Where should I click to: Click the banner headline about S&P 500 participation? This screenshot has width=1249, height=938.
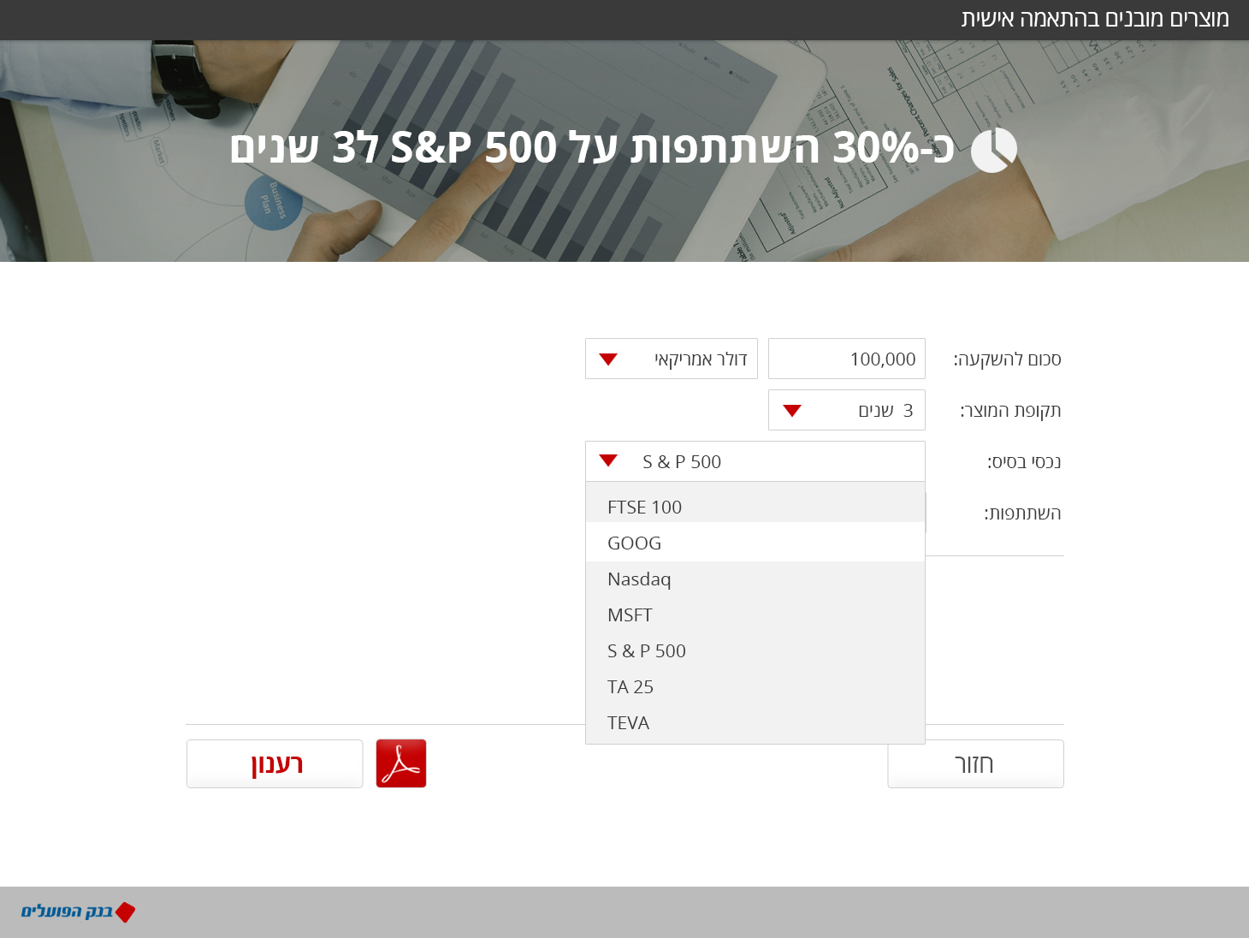point(592,148)
